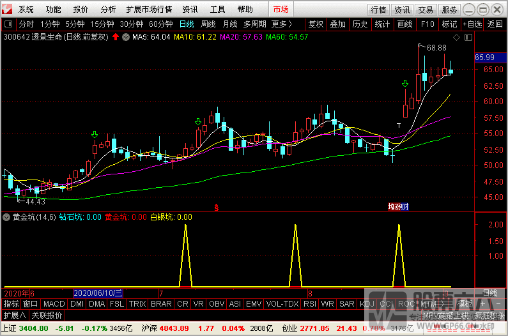Expand the 更多 periods dropdown
508x336 pixels.
pyautogui.click(x=282, y=24)
